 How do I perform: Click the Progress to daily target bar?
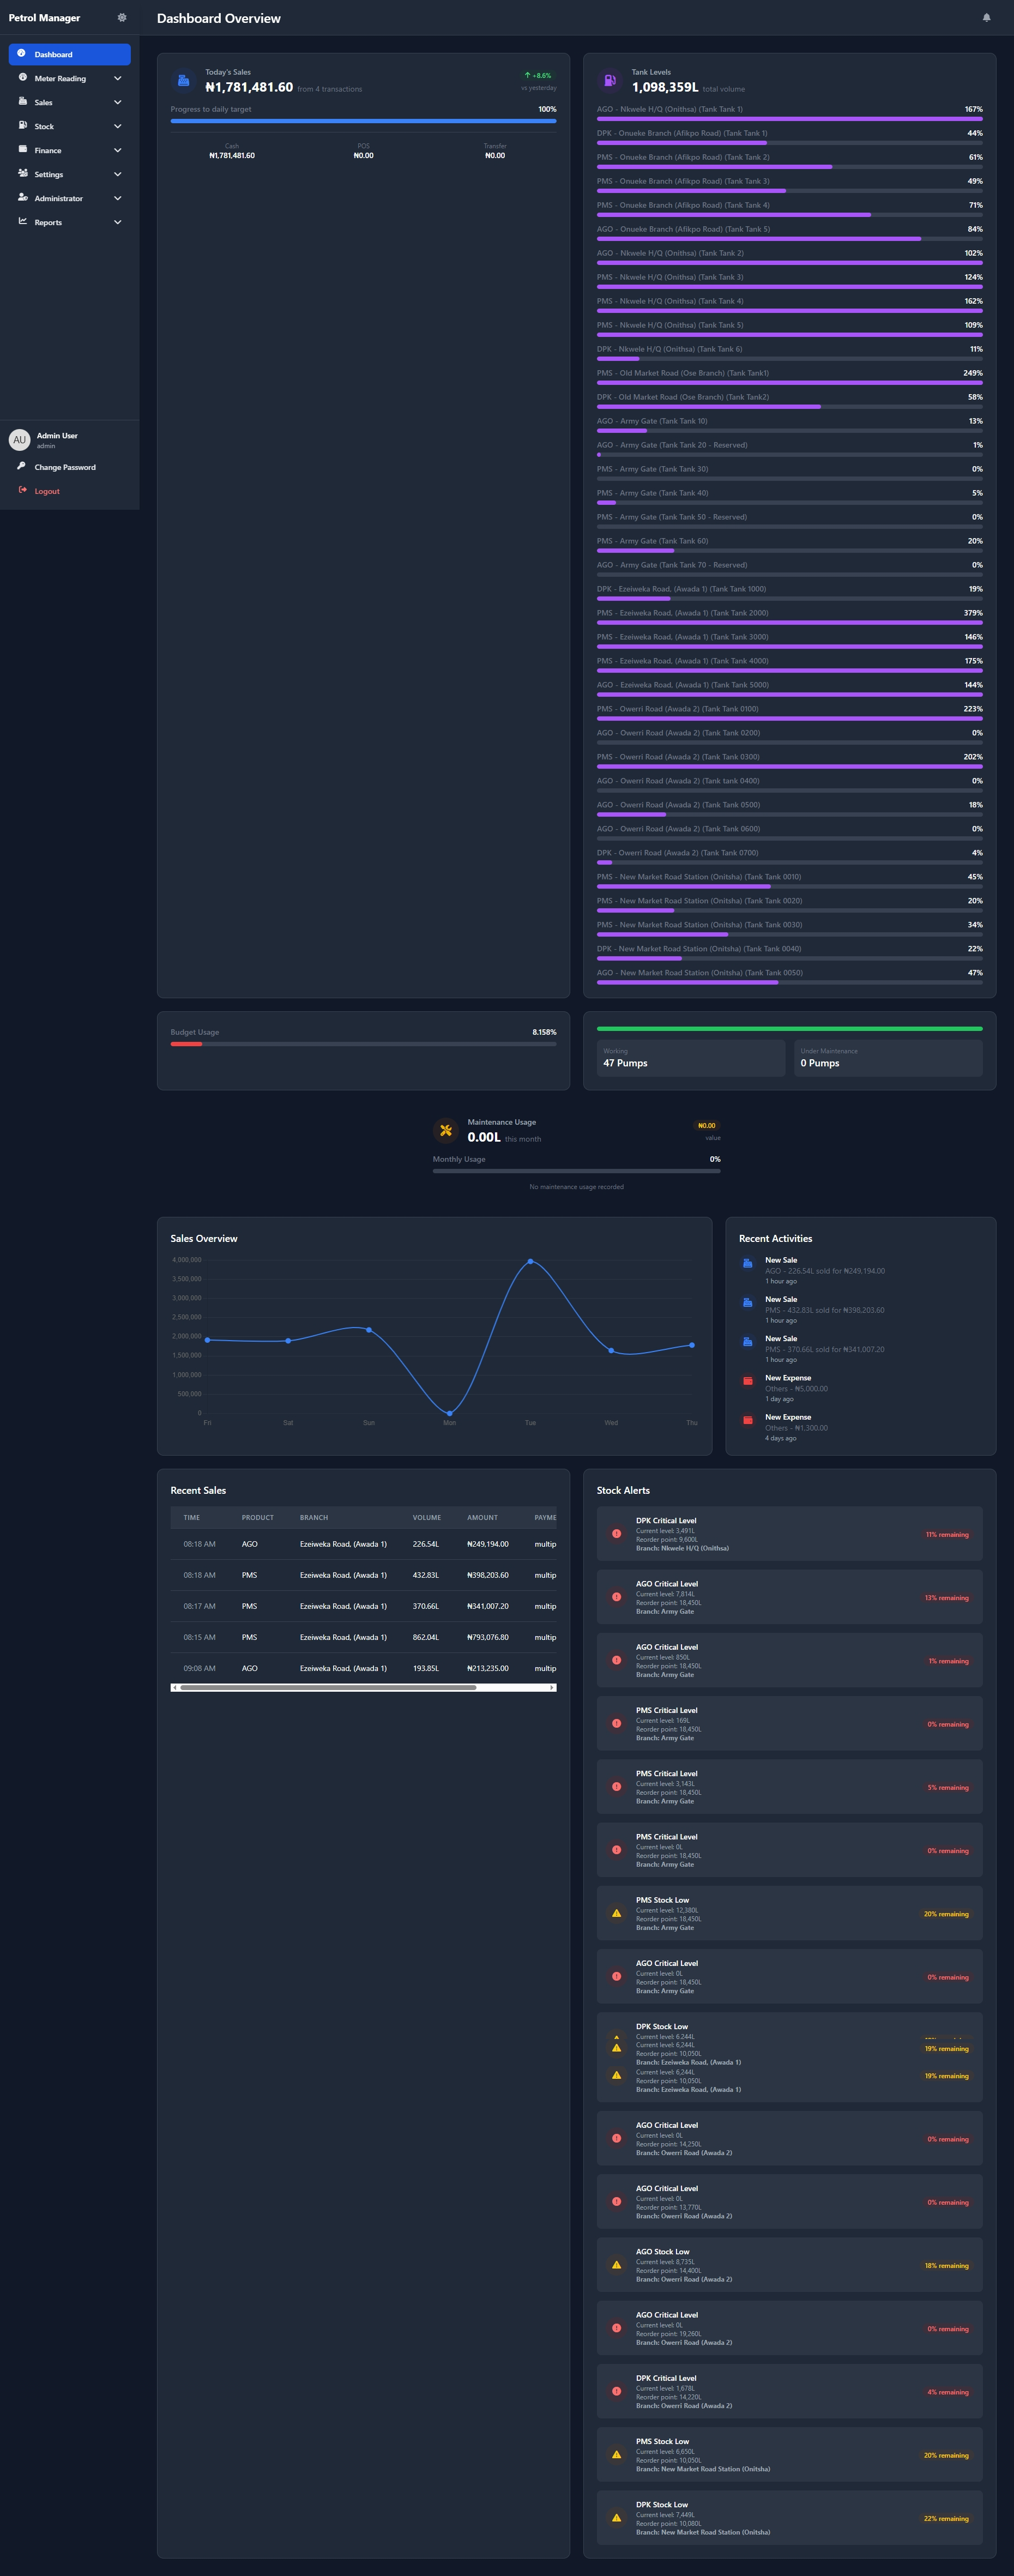(x=363, y=121)
